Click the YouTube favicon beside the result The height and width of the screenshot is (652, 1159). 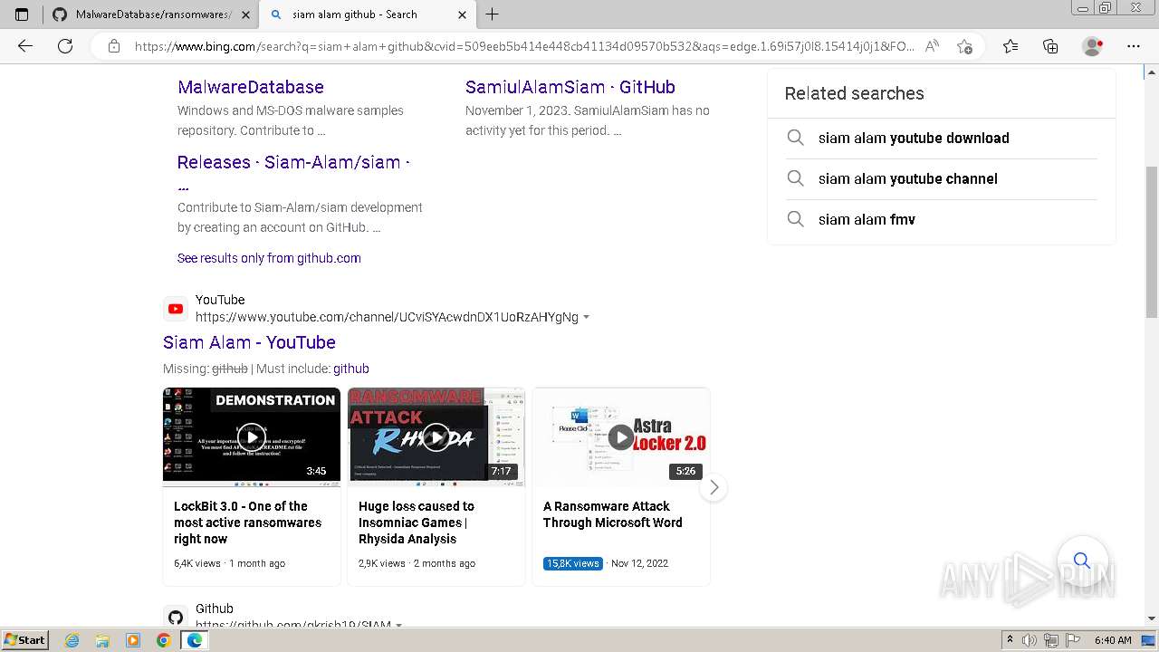[x=176, y=309]
